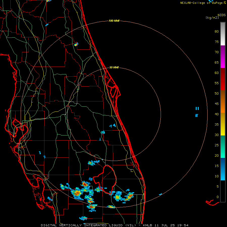Select the black band at the scale bottom

pyautogui.click(x=223, y=191)
